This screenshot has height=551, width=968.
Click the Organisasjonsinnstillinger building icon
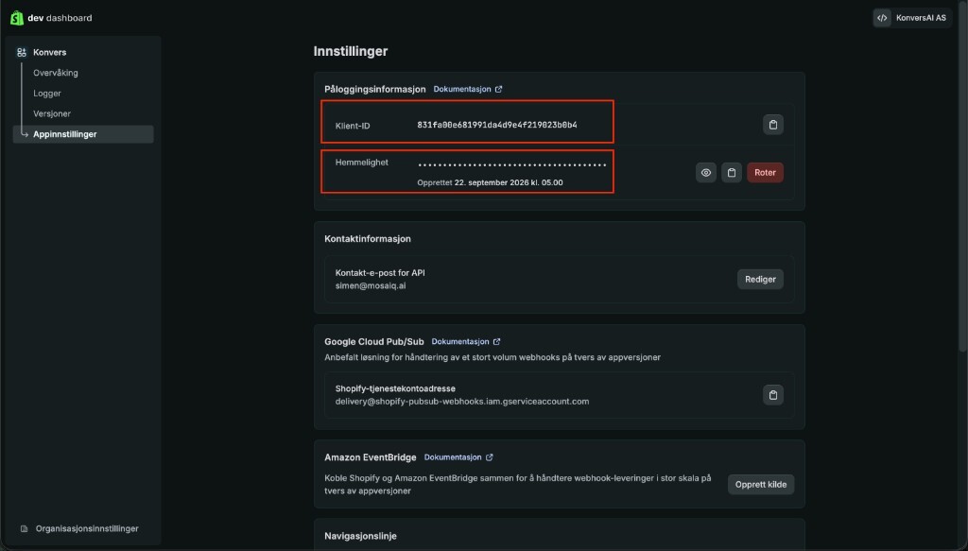click(24, 528)
